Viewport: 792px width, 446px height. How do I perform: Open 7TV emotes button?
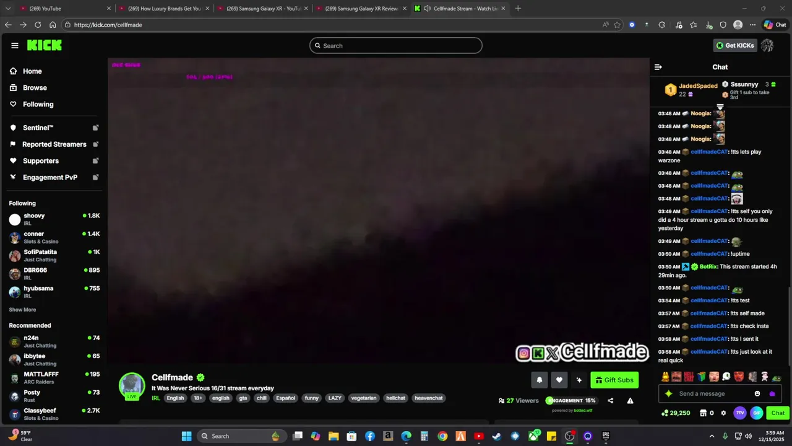point(740,413)
